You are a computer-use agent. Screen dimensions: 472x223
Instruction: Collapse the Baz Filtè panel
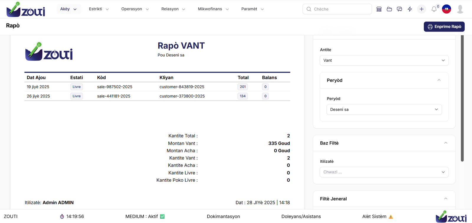pos(446,143)
